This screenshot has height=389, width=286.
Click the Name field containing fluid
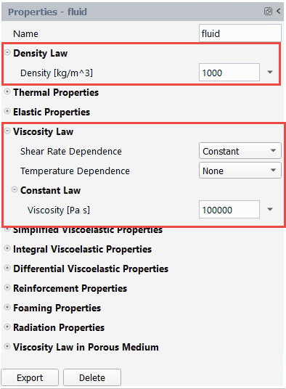coord(240,33)
